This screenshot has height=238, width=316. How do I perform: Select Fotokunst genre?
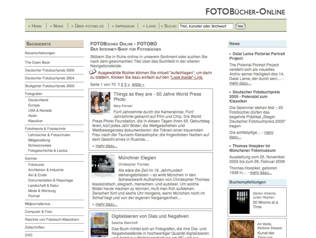36,165
